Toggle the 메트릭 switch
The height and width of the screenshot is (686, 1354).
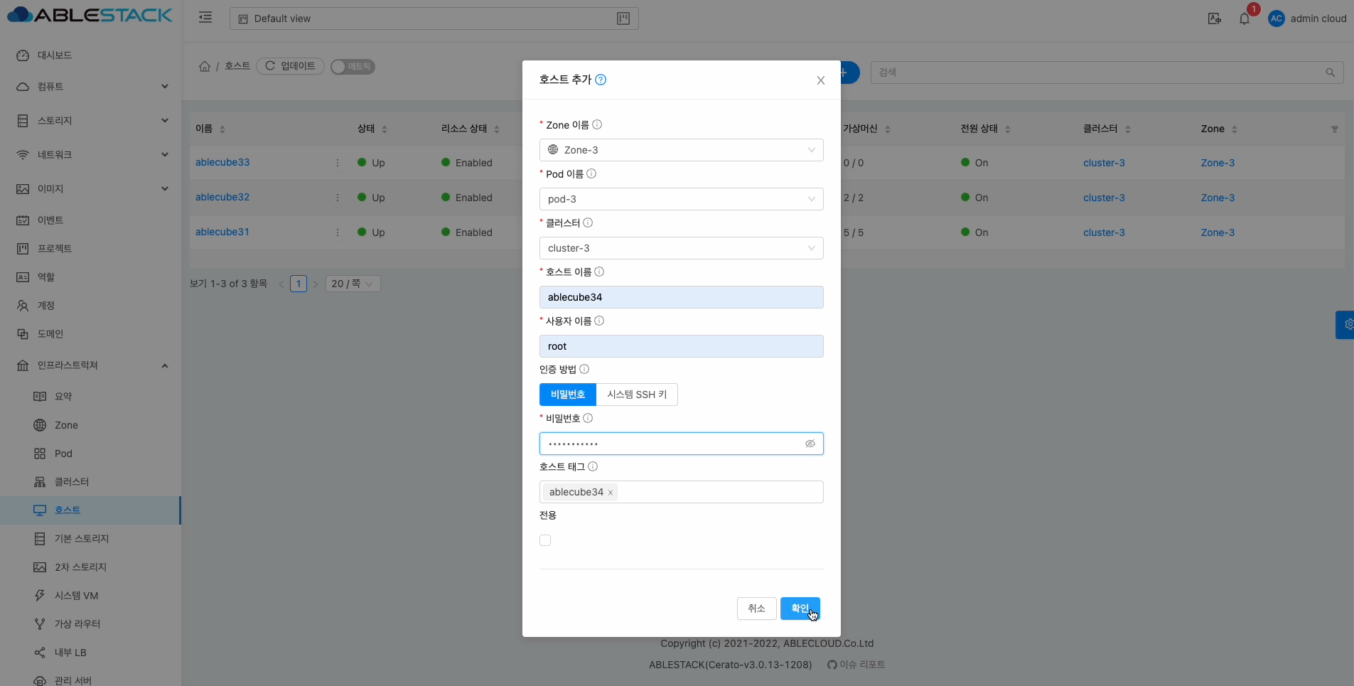[353, 66]
